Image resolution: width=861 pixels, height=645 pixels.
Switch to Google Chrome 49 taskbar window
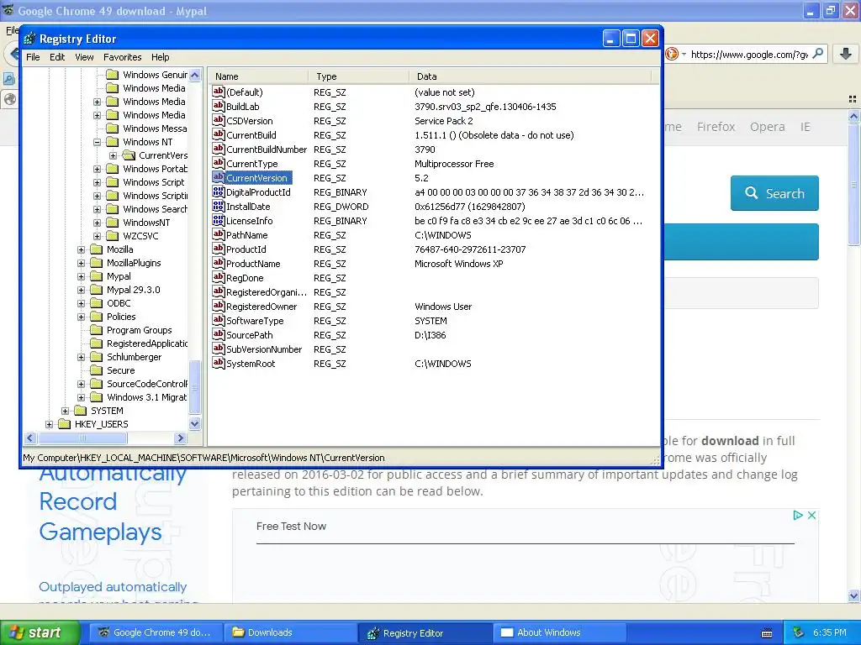click(x=156, y=632)
